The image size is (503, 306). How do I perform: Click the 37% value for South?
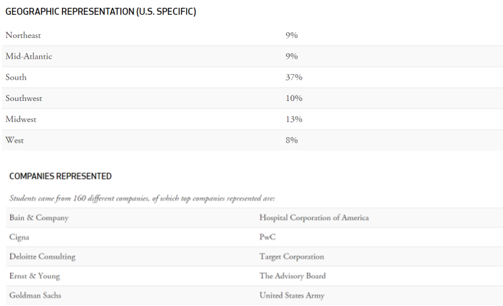(x=294, y=77)
